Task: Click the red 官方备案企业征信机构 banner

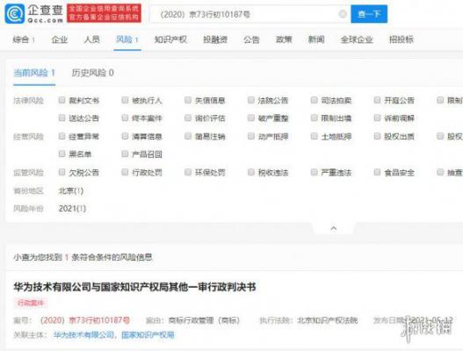Action: tap(104, 13)
